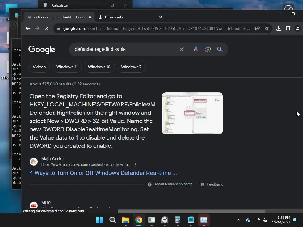The height and width of the screenshot is (227, 303).
Task: Open the network tray icon
Action: pos(257,220)
